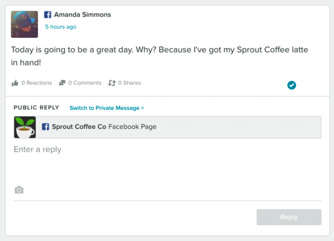Image resolution: width=334 pixels, height=241 pixels.
Task: Click Facebook icon beside Amanda Simmons
Action: pyautogui.click(x=48, y=15)
